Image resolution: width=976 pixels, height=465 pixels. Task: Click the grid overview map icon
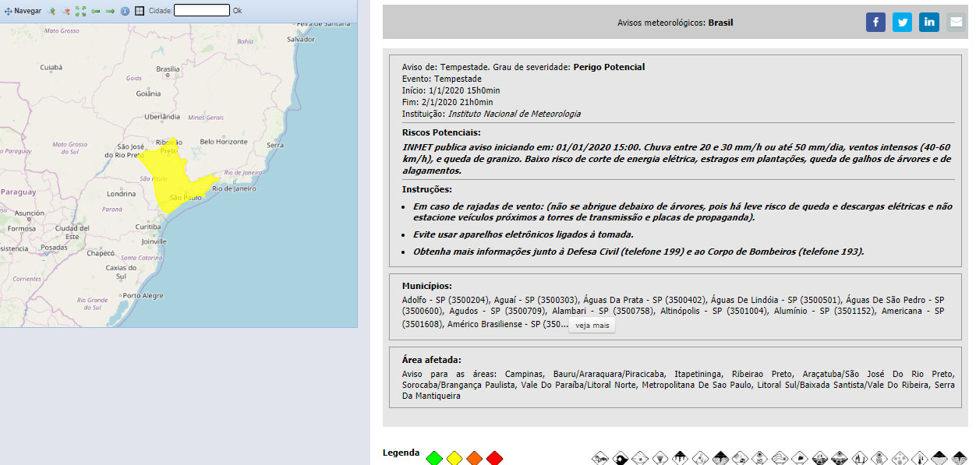(x=140, y=11)
